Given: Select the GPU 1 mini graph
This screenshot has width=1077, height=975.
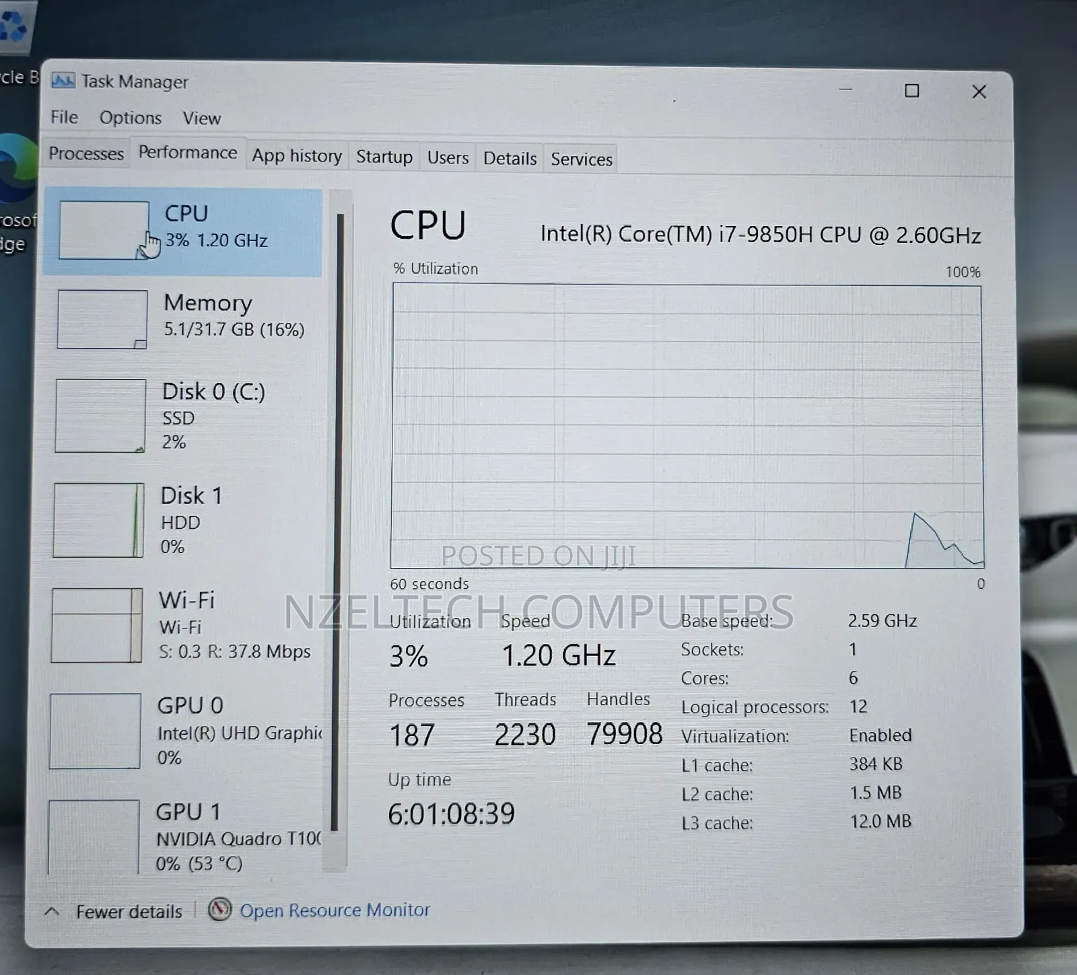Looking at the screenshot, I should 94,837.
